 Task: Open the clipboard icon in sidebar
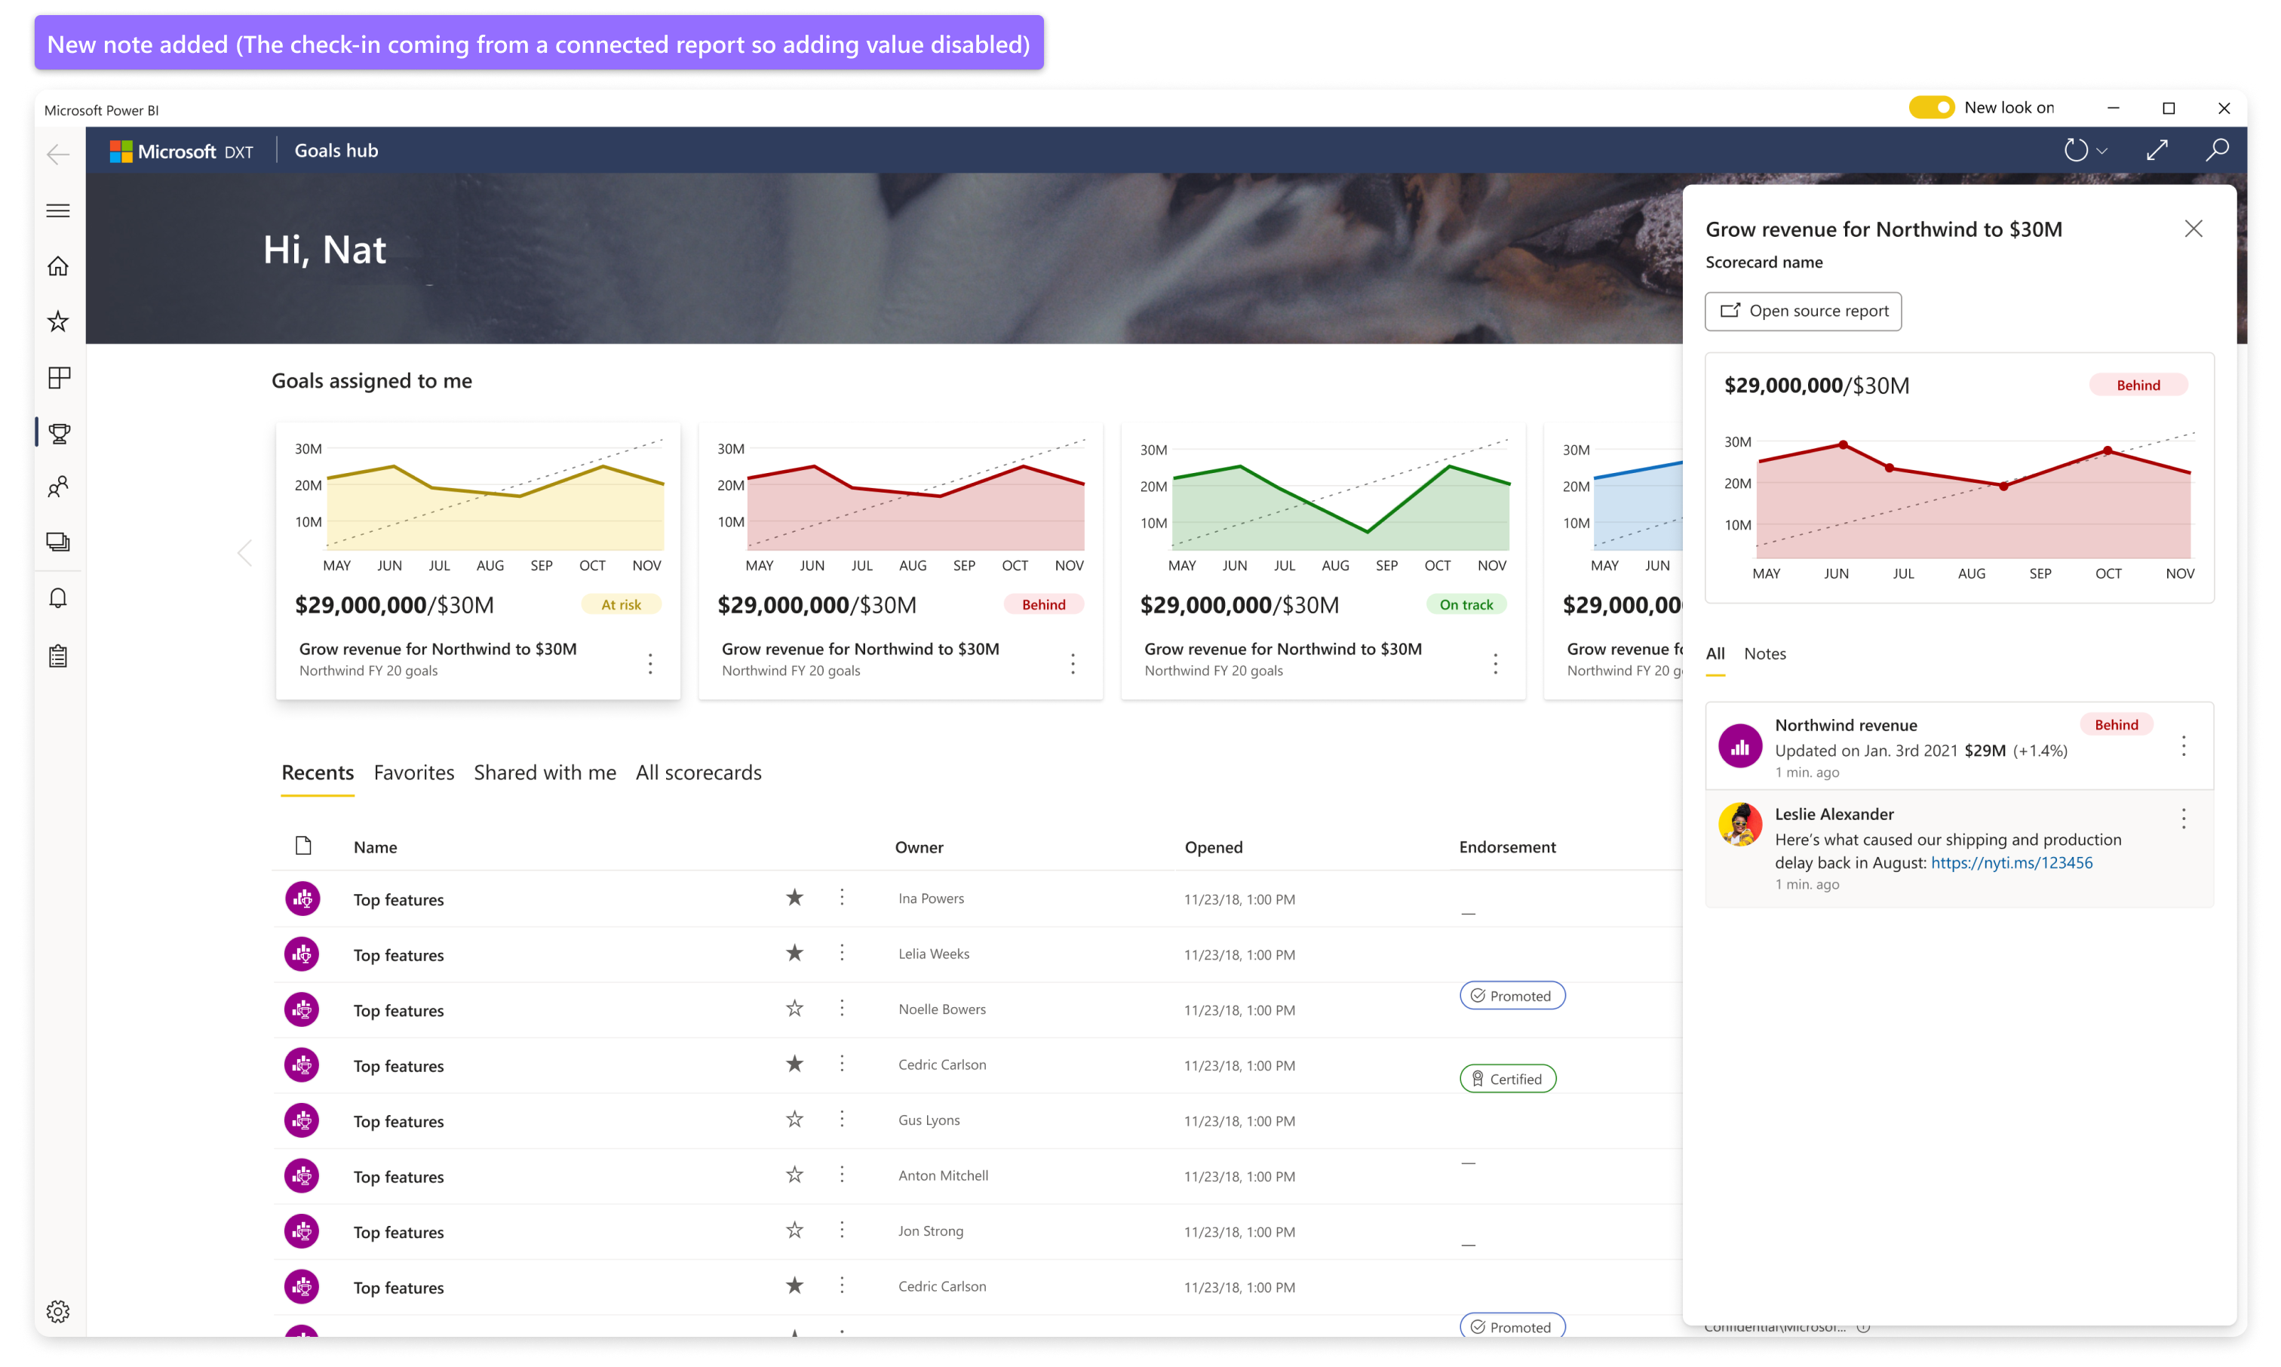pyautogui.click(x=58, y=656)
